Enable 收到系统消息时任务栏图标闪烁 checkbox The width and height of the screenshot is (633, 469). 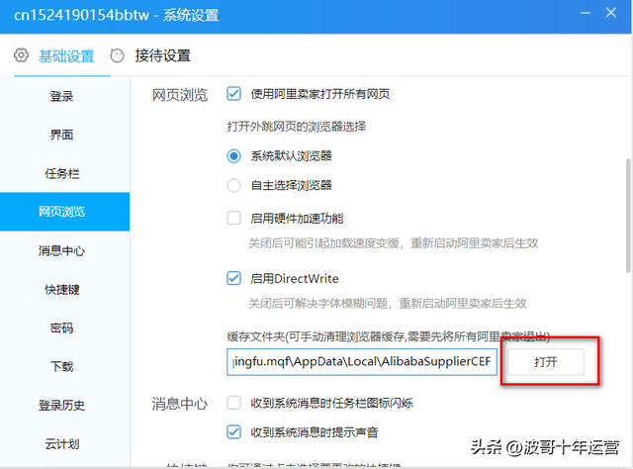(233, 403)
